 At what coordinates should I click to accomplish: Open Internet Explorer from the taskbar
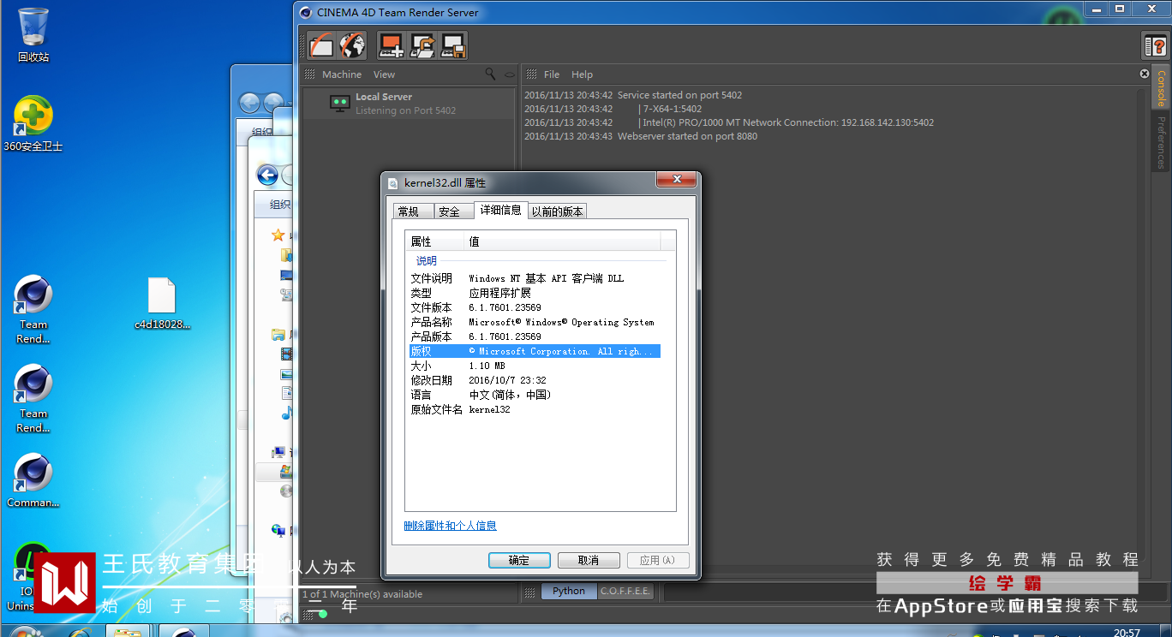[x=81, y=632]
